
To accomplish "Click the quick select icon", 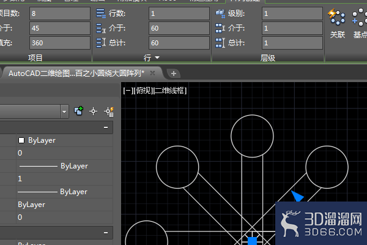I will 109,112.
